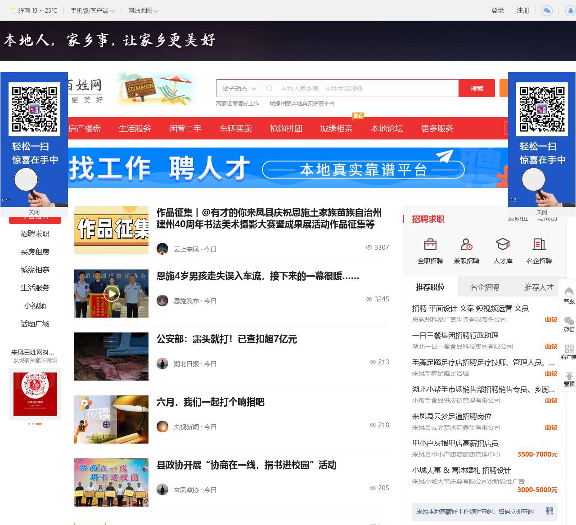The height and width of the screenshot is (525, 576).
Task: Click the weather icon showing 阵雨
Action: coord(11,9)
